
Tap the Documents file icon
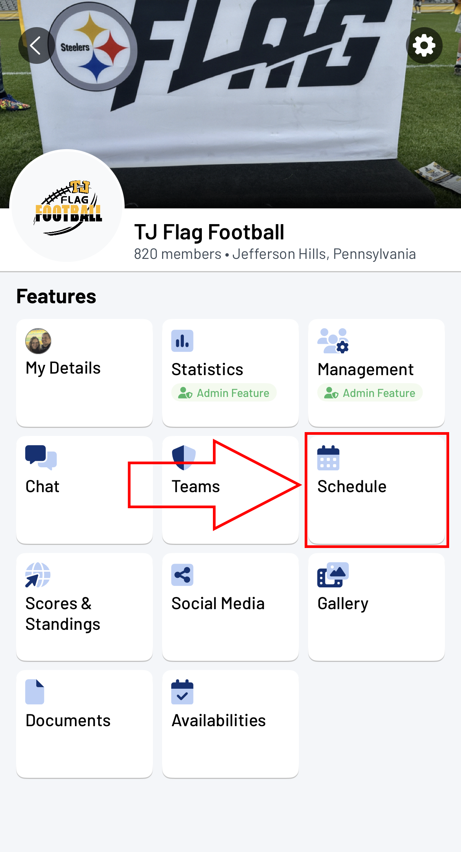click(x=35, y=692)
